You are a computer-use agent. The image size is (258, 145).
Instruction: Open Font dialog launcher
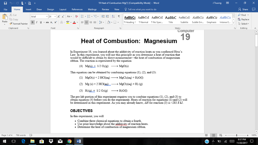[x=78, y=28]
